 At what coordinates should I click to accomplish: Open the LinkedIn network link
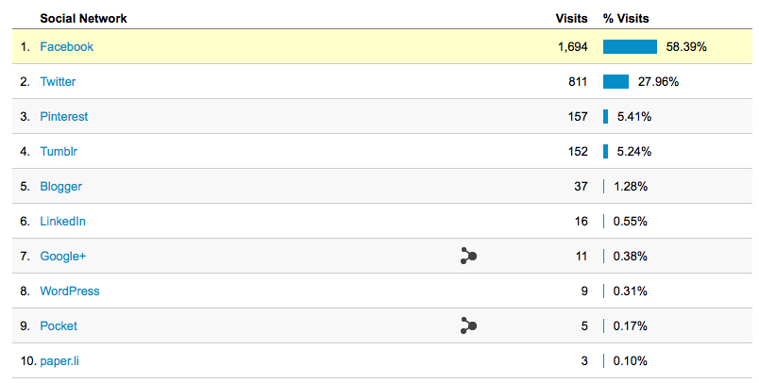(x=63, y=221)
